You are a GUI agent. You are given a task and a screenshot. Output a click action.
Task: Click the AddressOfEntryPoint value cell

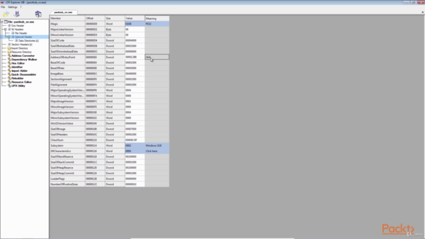click(135, 57)
